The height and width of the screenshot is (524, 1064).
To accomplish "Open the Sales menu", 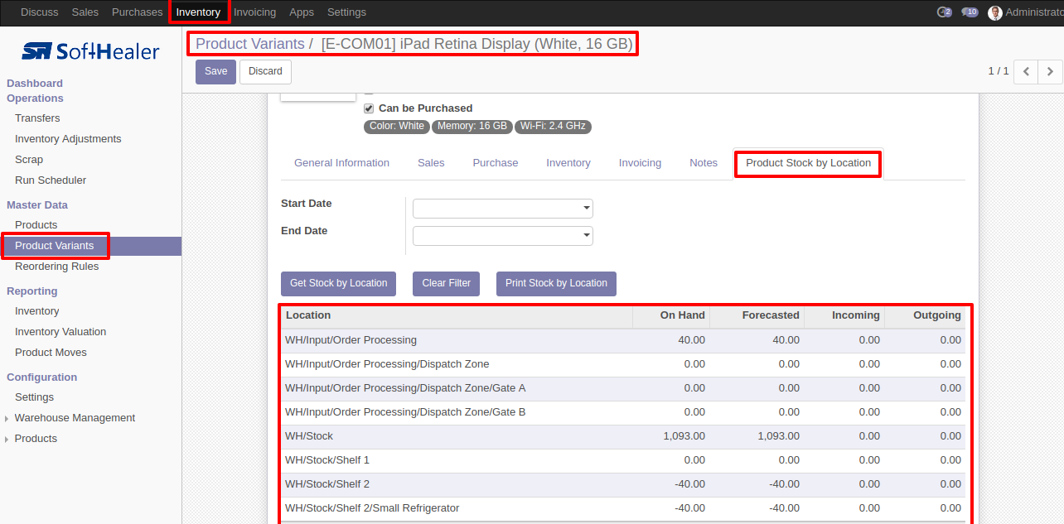I will 85,12.
